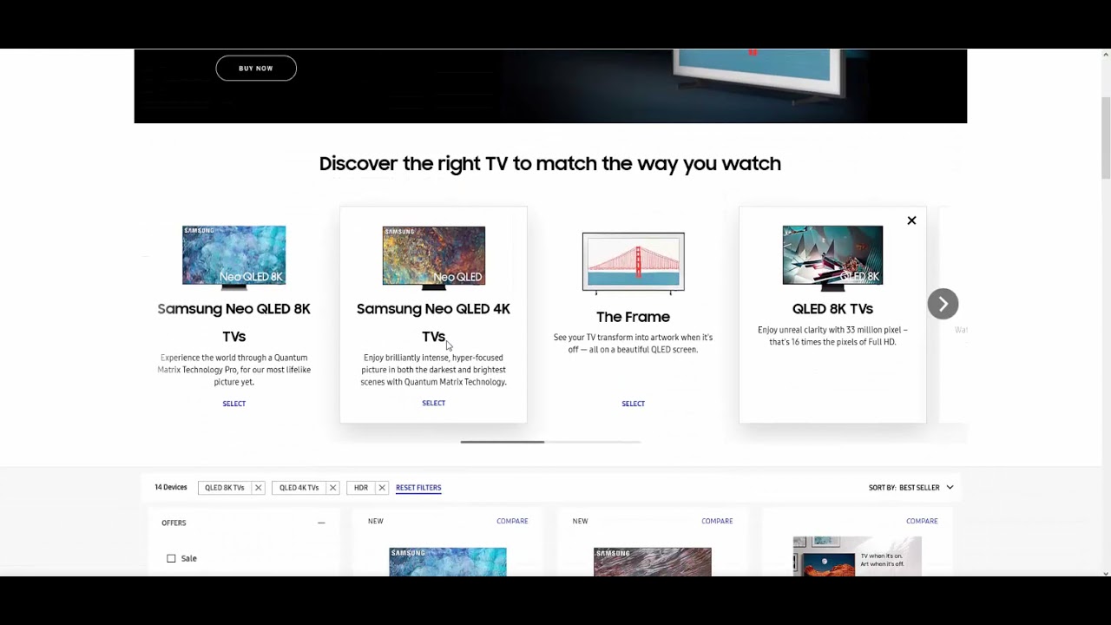Remove the QLED 8K TVs filter chip
This screenshot has height=625, width=1111.
point(258,488)
